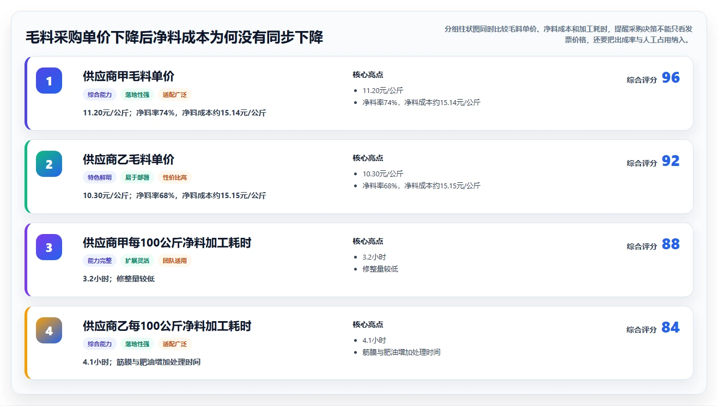Click the 特色鲜明 tag
The width and height of the screenshot is (718, 406).
100,177
